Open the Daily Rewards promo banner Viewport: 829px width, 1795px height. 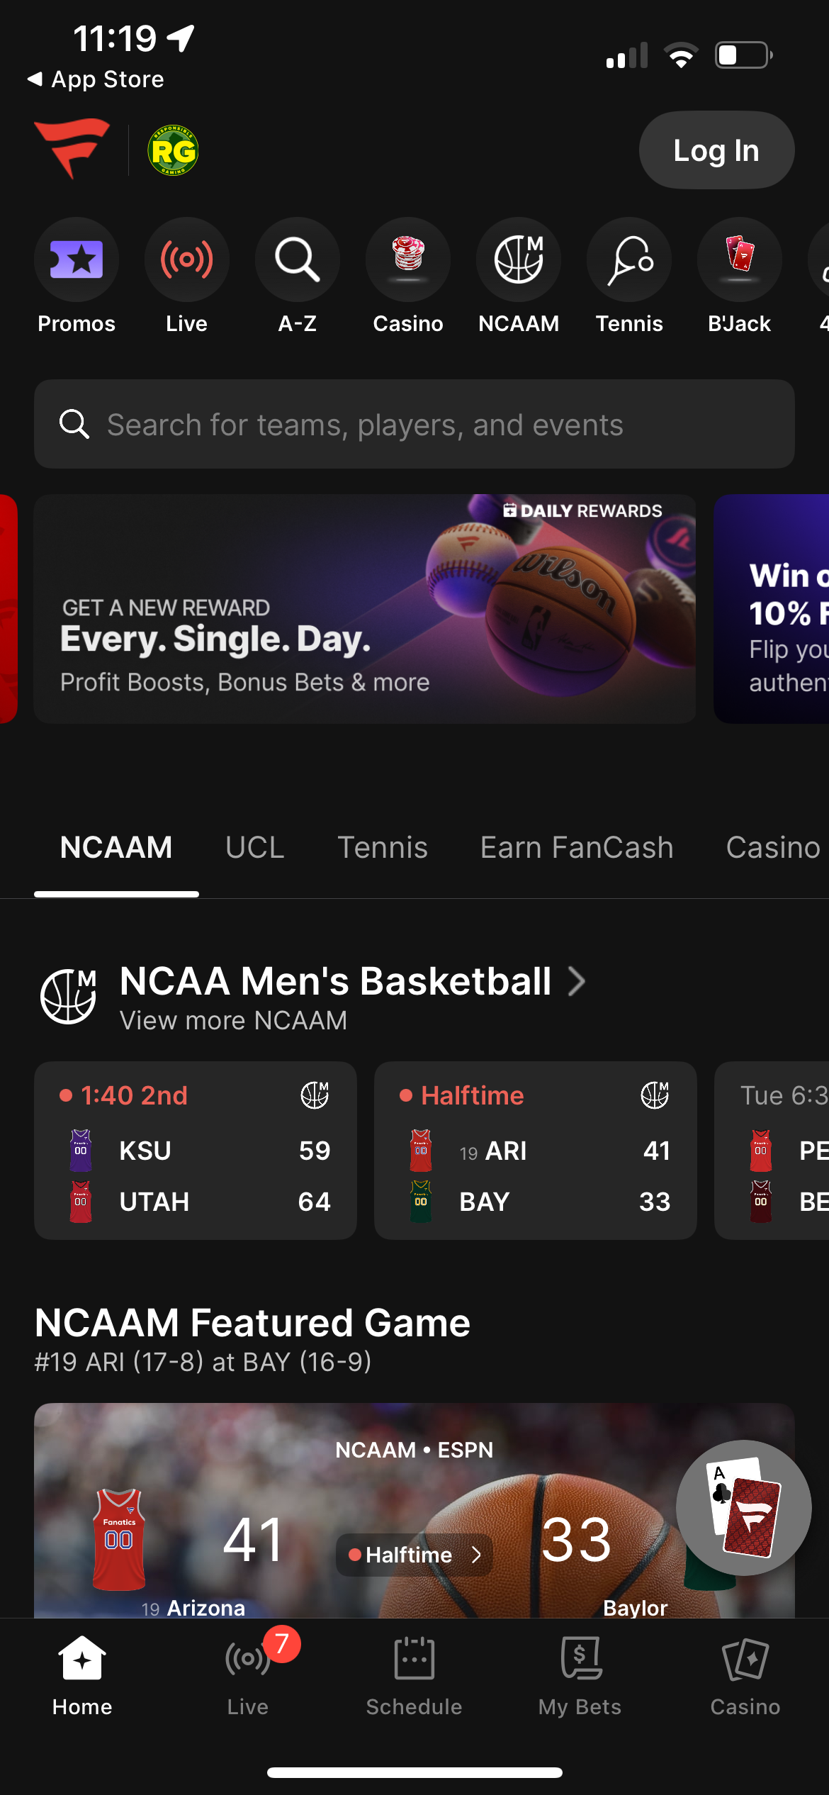[x=365, y=608]
